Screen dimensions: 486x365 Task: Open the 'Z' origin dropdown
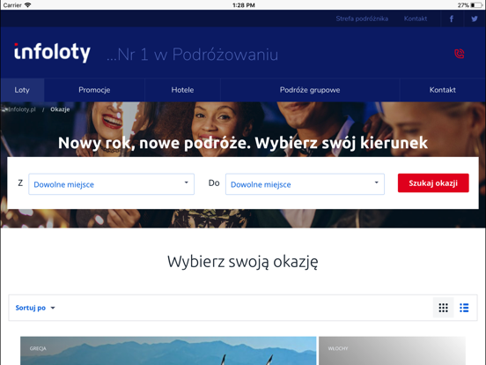coord(111,184)
